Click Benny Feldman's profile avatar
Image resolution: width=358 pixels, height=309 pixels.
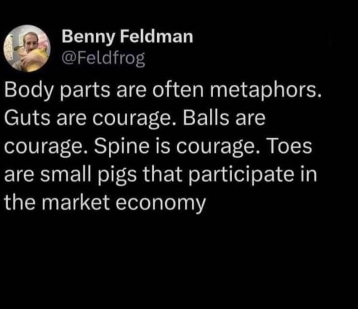26,48
